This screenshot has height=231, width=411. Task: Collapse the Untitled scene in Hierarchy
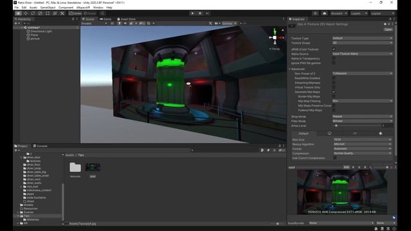[x=22, y=28]
